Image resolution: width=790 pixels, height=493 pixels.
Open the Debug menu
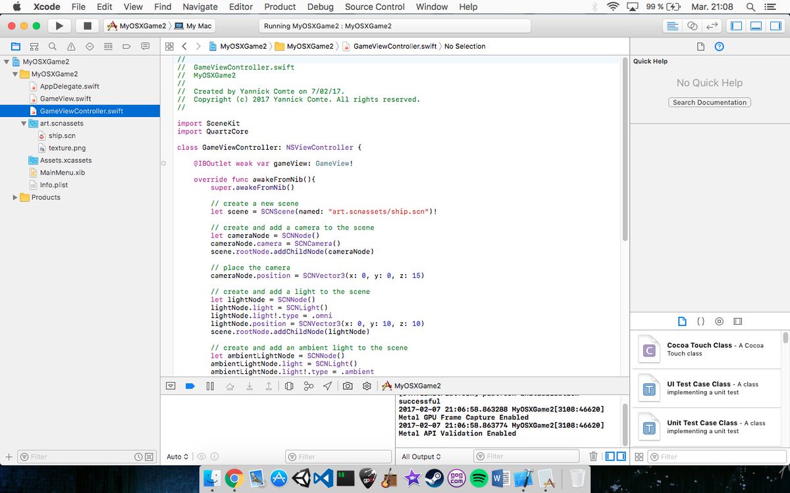point(320,7)
